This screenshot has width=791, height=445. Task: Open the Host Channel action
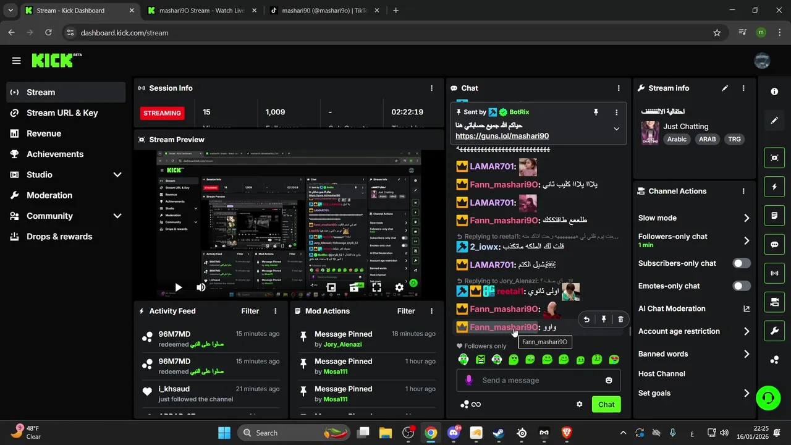662,373
